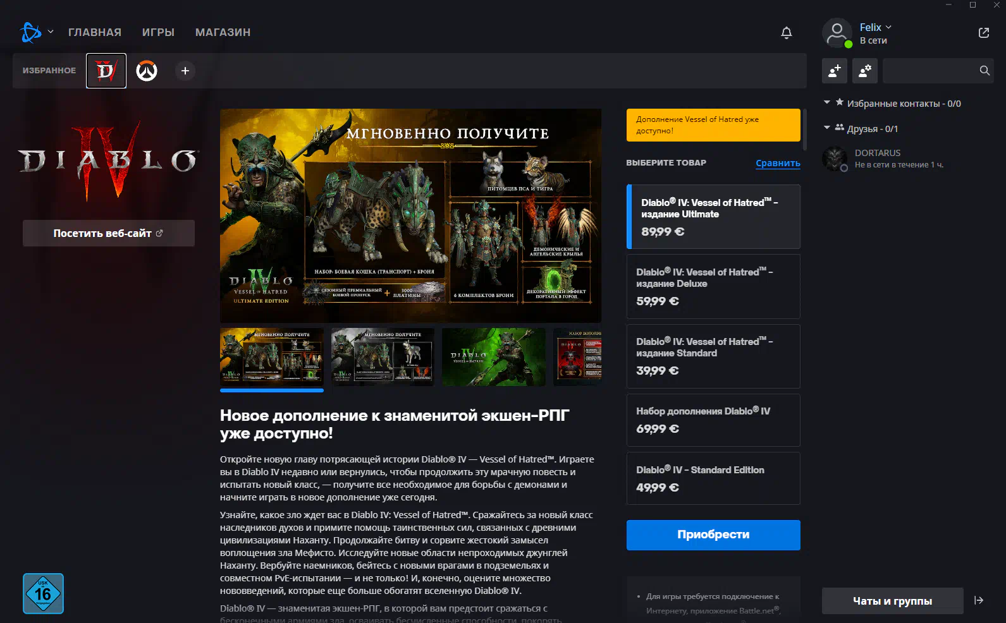1006x623 pixels.
Task: Click the Сравнить link
Action: tap(778, 163)
